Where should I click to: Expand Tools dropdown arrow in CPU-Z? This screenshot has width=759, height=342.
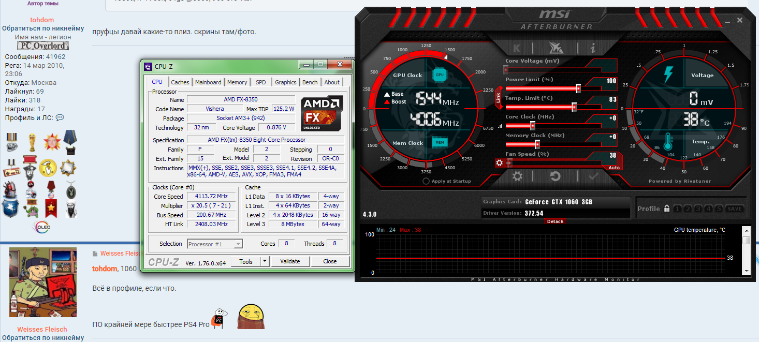click(x=265, y=261)
